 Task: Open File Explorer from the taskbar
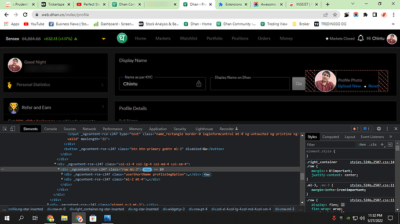click(x=64, y=218)
